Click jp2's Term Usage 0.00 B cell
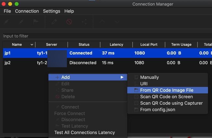Screen dimensions: 212x138 [173, 63]
